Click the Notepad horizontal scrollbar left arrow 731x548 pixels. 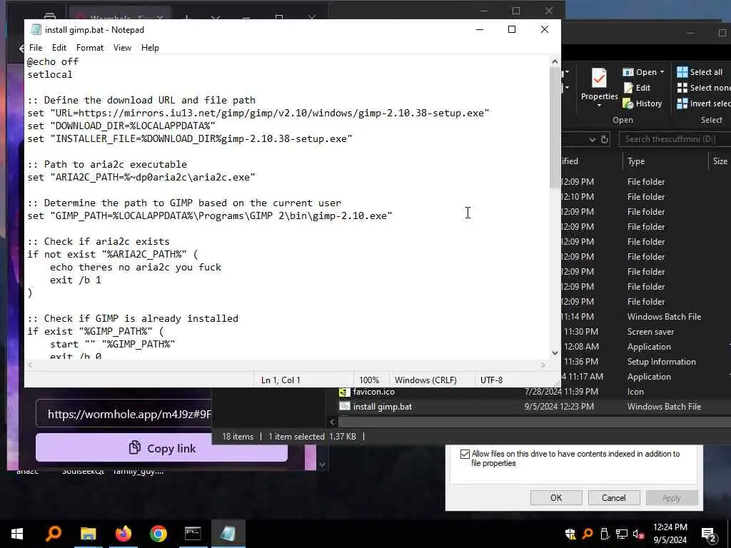(x=30, y=365)
